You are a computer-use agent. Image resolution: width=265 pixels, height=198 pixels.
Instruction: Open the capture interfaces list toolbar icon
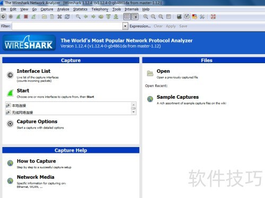3,17
